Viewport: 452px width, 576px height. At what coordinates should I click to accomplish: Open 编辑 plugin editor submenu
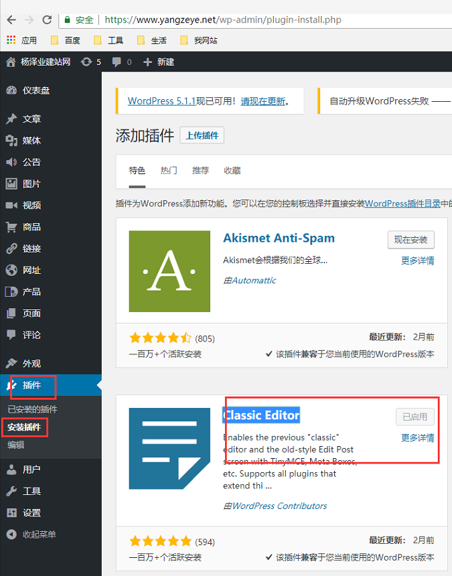pos(16,445)
